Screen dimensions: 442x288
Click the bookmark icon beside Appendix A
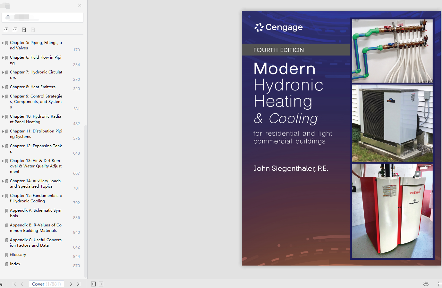pos(7,211)
